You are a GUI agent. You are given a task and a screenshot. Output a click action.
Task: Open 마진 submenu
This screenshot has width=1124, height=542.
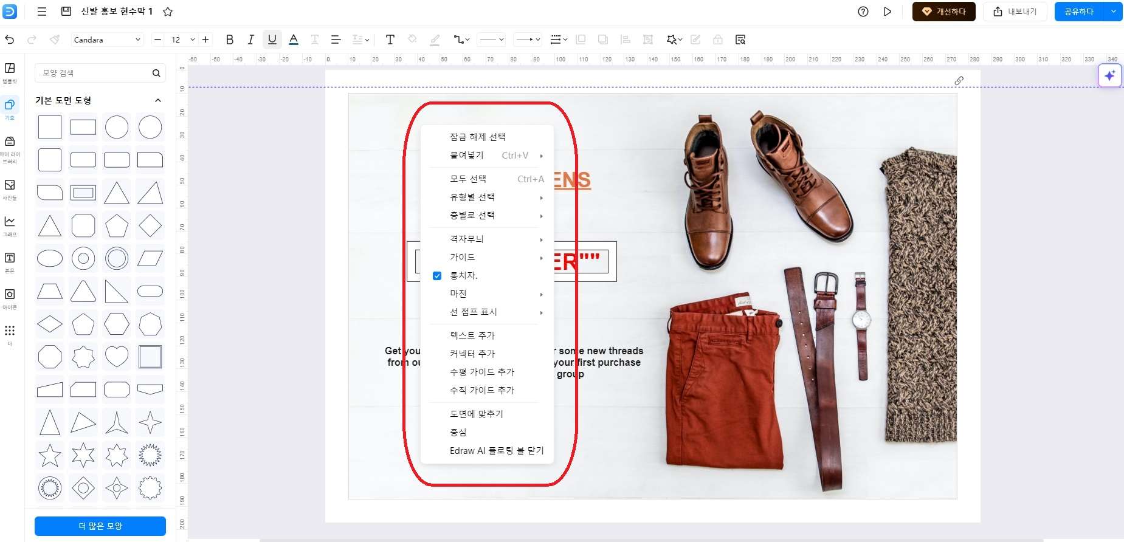pos(487,294)
